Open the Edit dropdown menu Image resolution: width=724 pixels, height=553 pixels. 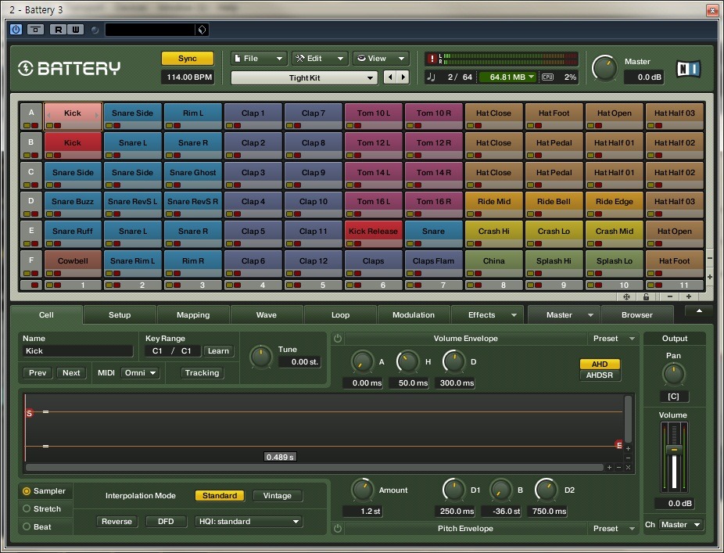[320, 58]
